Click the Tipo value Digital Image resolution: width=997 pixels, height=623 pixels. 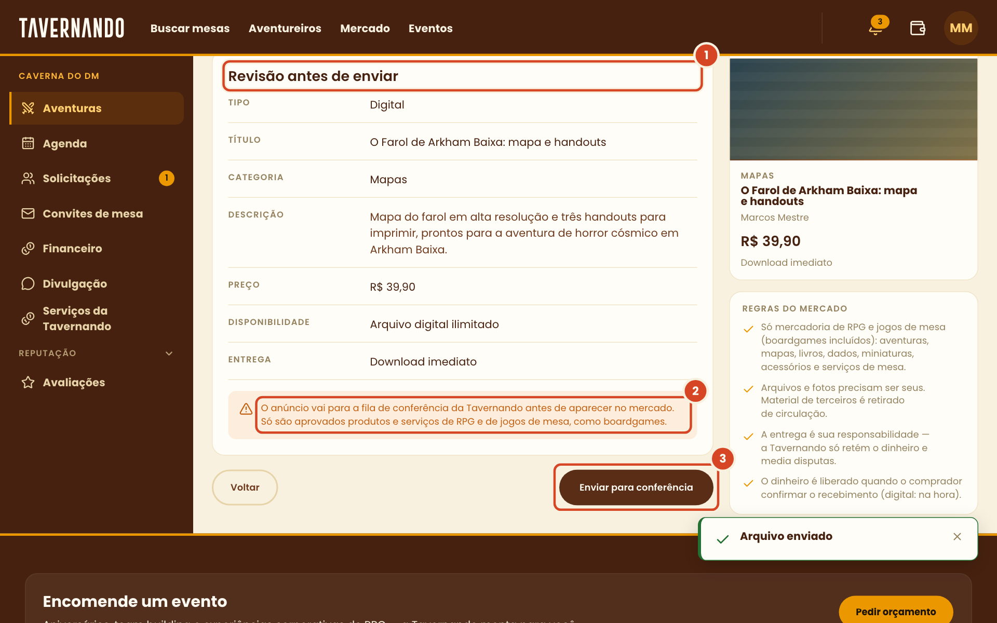[387, 105]
